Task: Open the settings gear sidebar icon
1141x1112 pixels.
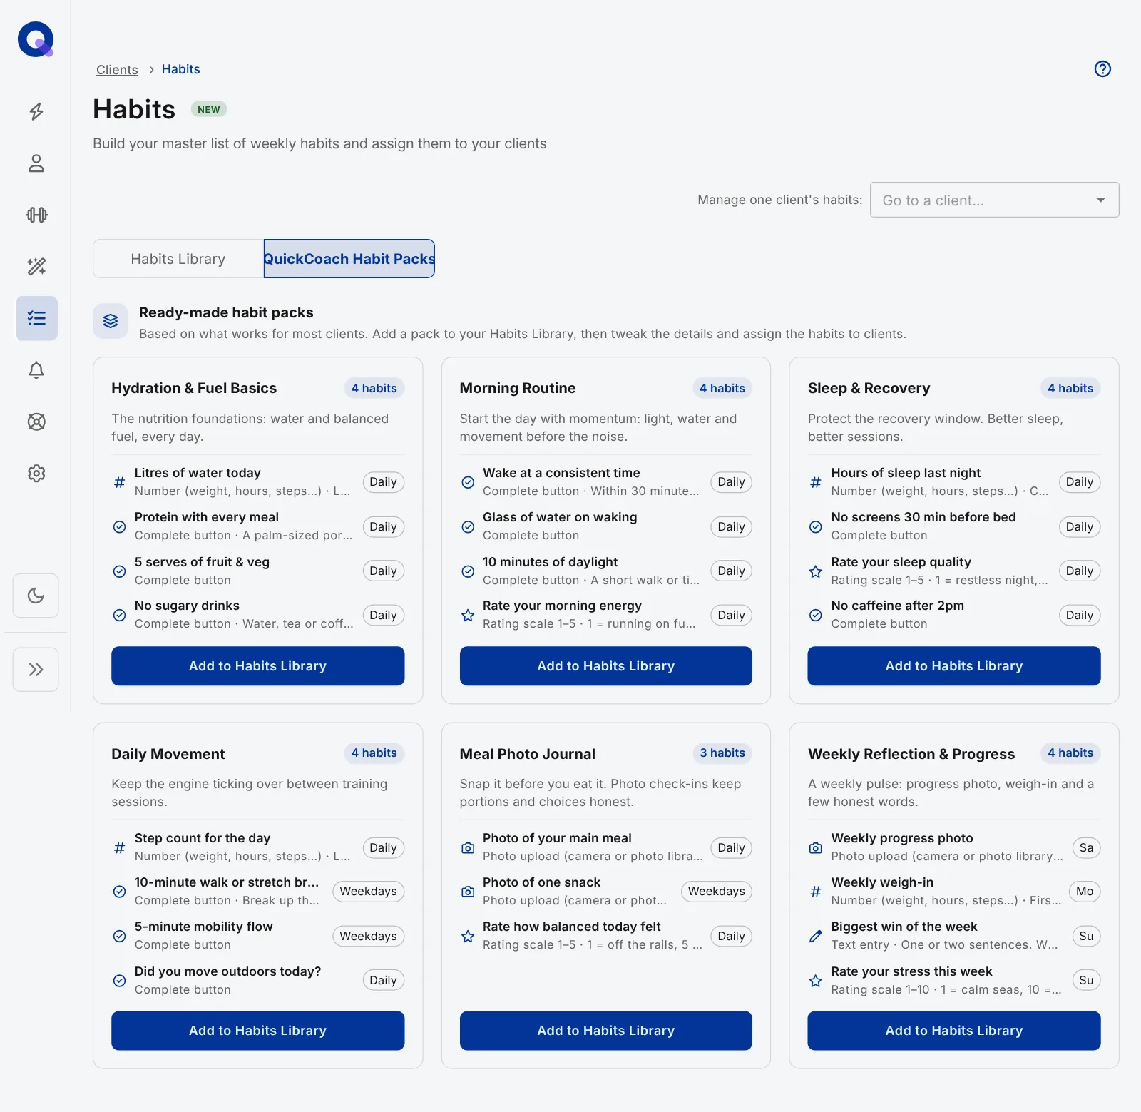Action: (x=36, y=474)
